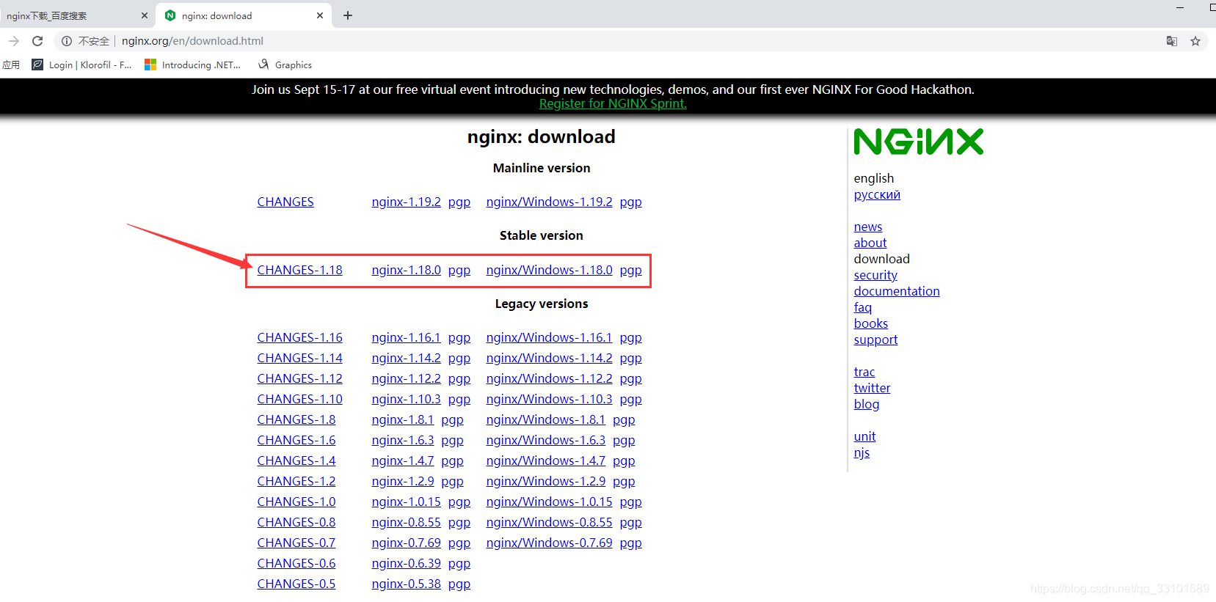Download nginx-1.12.2 source
Screen dimensions: 1216x602
tap(407, 378)
